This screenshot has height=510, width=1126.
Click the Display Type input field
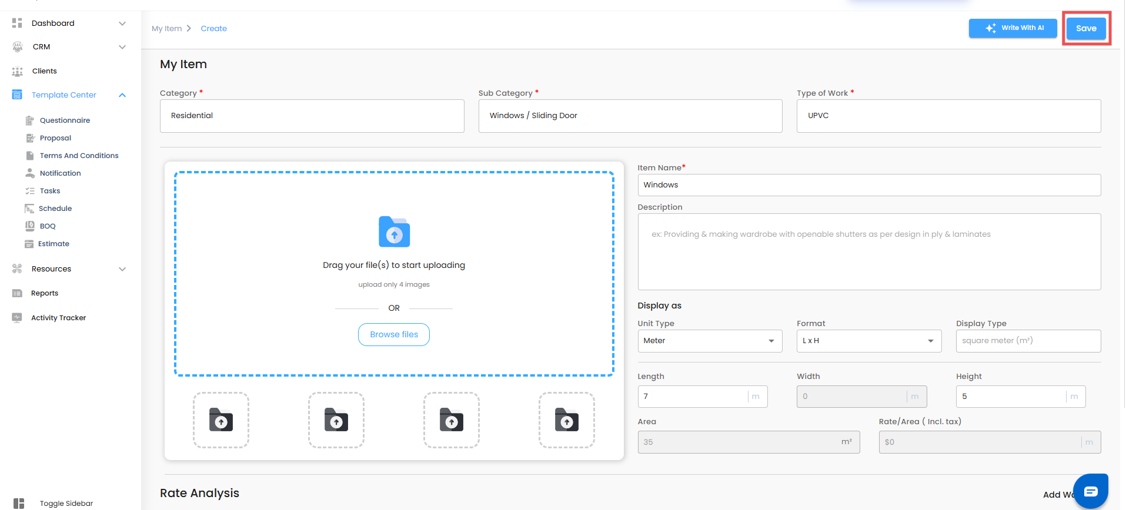coord(1028,341)
